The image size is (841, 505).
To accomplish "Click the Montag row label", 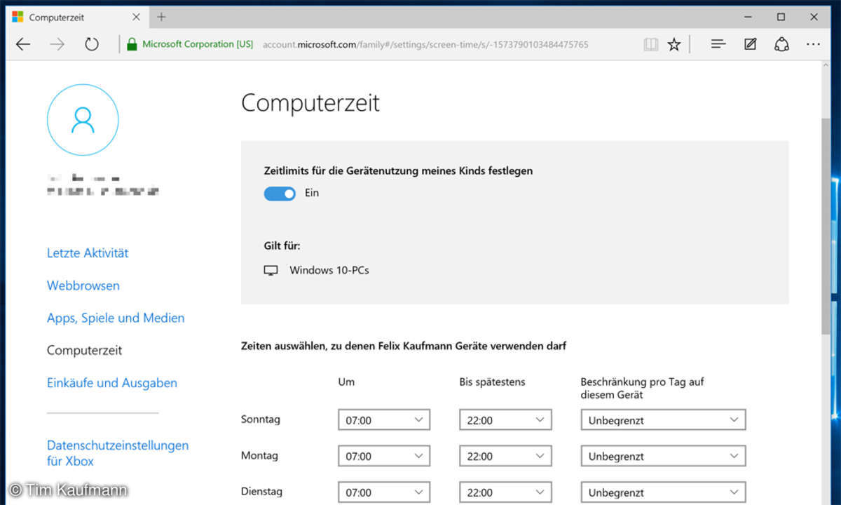I will tap(259, 455).
